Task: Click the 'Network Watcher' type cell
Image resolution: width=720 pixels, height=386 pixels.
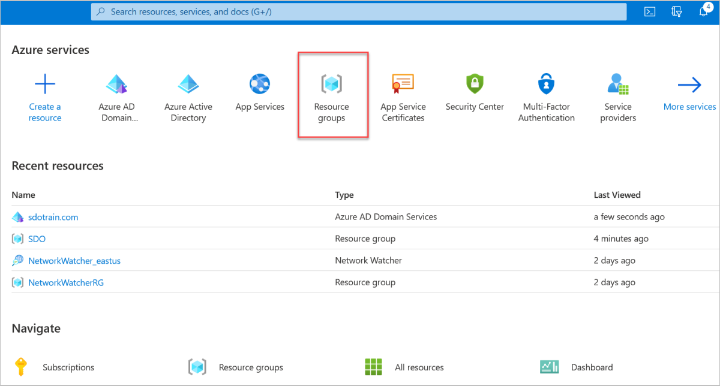Action: 368,261
